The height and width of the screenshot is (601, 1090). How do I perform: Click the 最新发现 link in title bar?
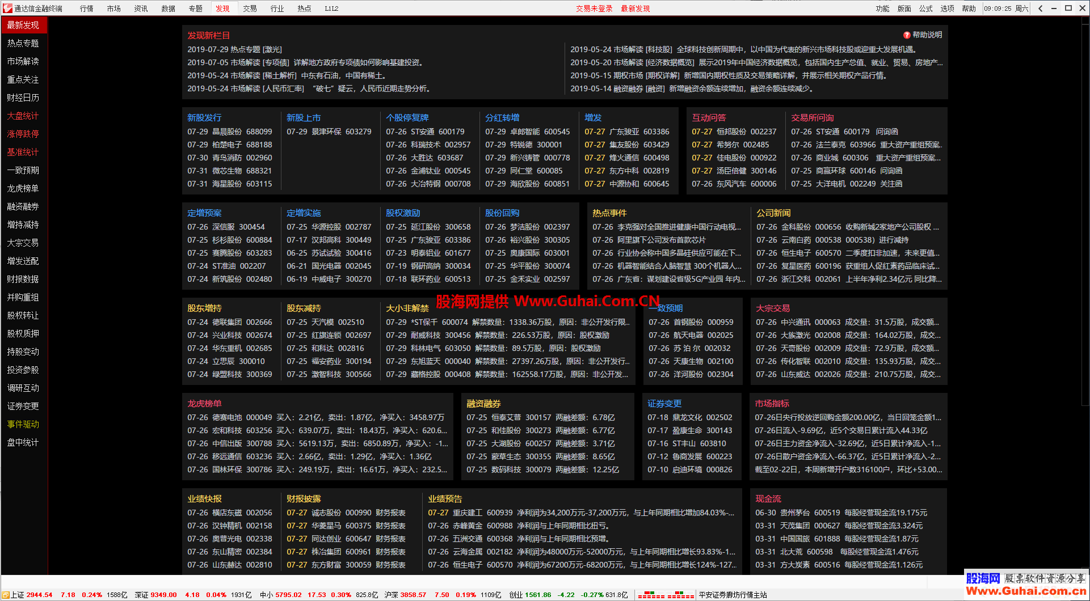coord(636,9)
